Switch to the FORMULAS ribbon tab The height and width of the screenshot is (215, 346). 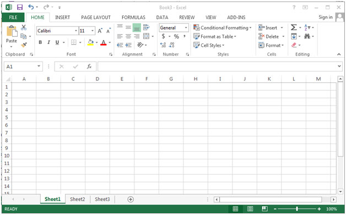coord(133,18)
